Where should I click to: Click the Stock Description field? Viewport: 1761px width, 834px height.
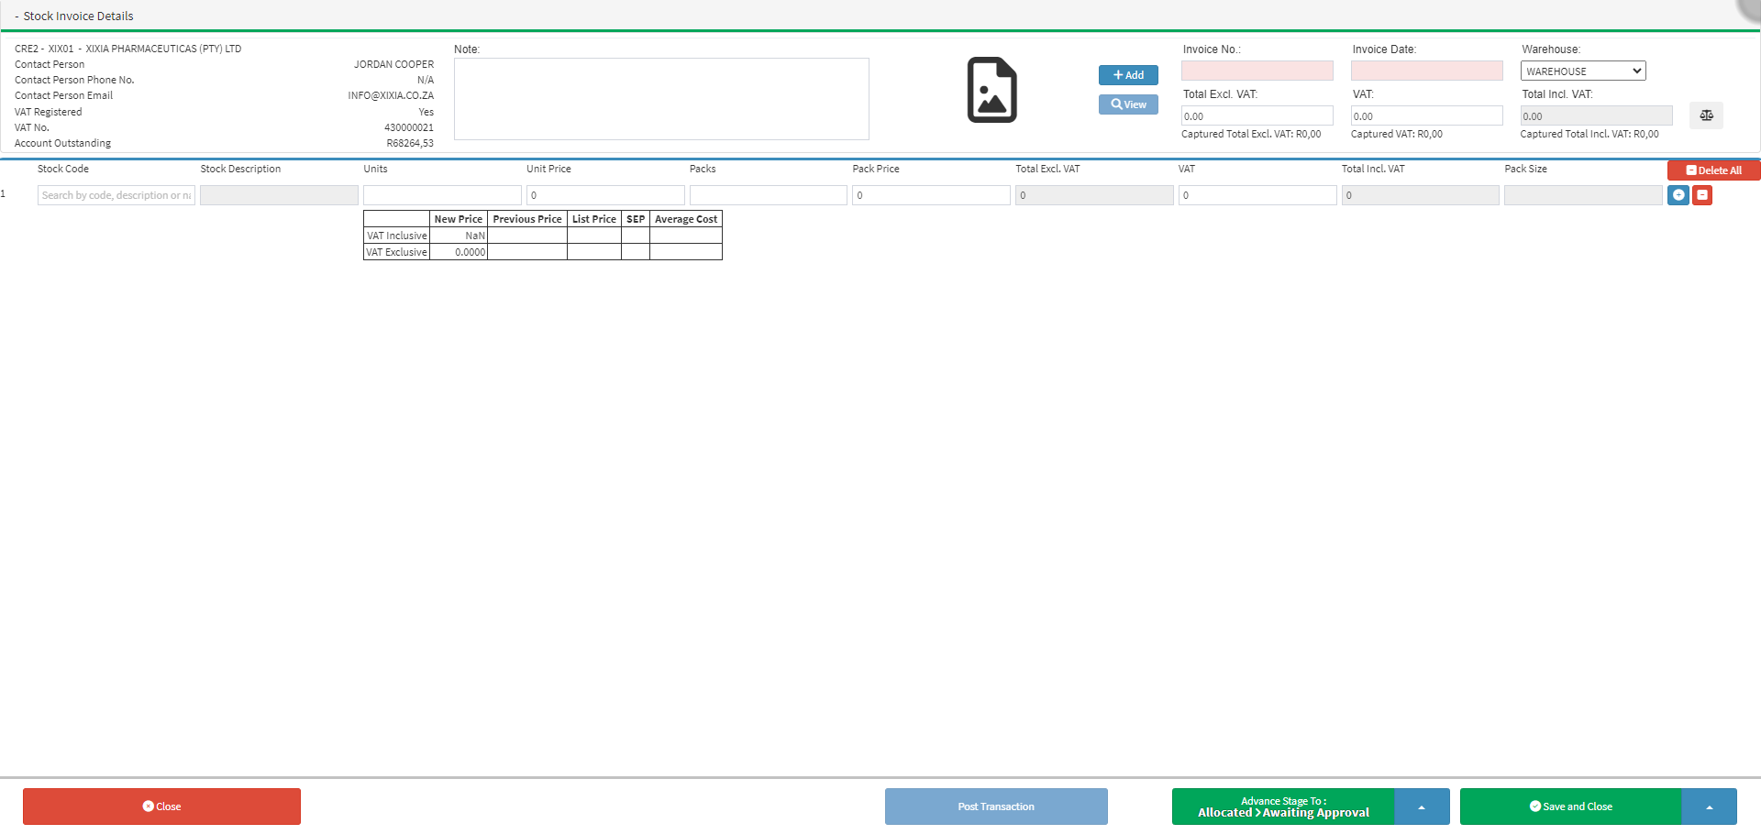pos(279,195)
